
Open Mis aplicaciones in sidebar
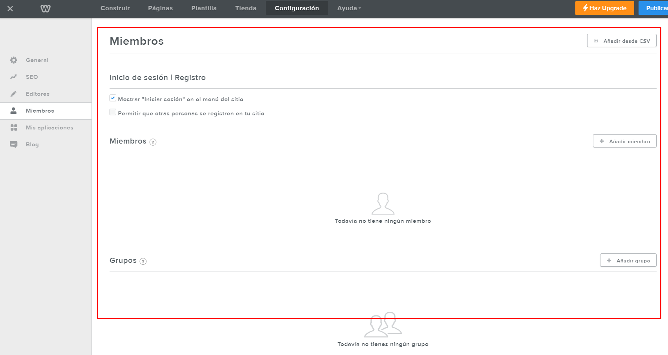46,127
